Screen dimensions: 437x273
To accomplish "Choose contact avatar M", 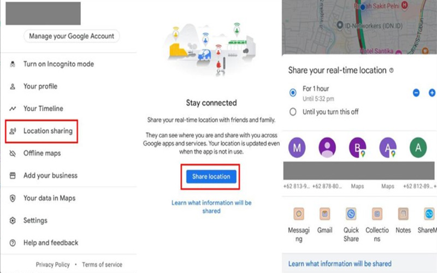I will [297, 147].
